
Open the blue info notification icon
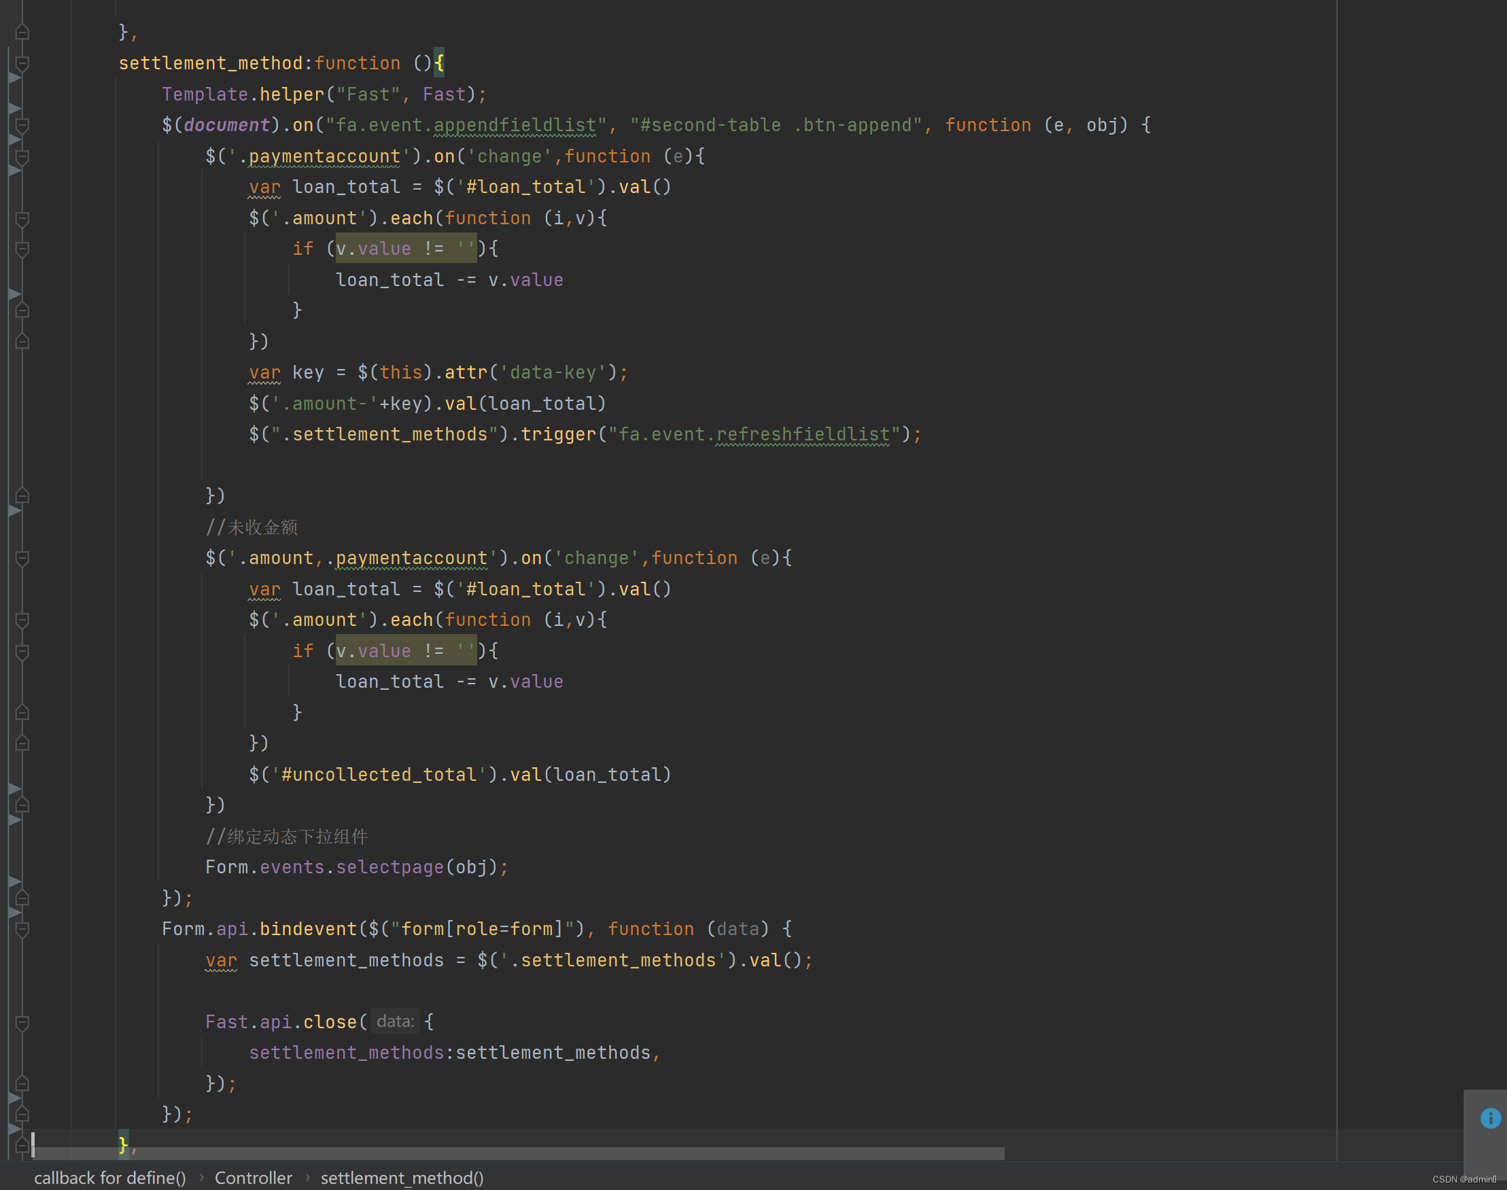pos(1490,1118)
